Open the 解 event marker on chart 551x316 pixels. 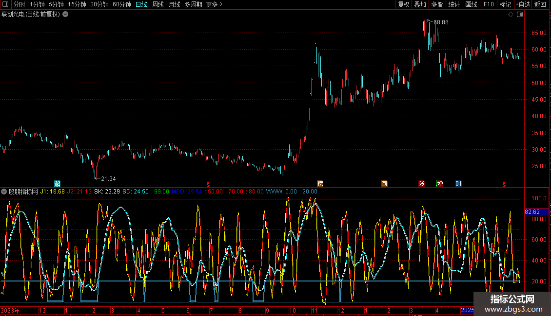click(x=57, y=184)
